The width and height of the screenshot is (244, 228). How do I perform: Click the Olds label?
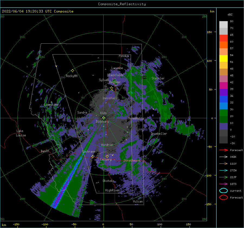(103, 113)
